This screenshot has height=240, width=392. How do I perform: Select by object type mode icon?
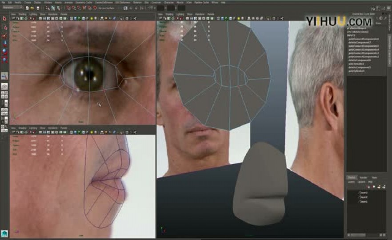(53, 8)
